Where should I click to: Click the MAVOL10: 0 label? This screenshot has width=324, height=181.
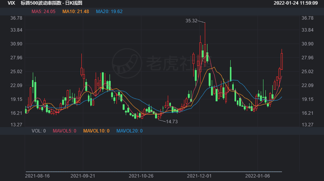96,131
